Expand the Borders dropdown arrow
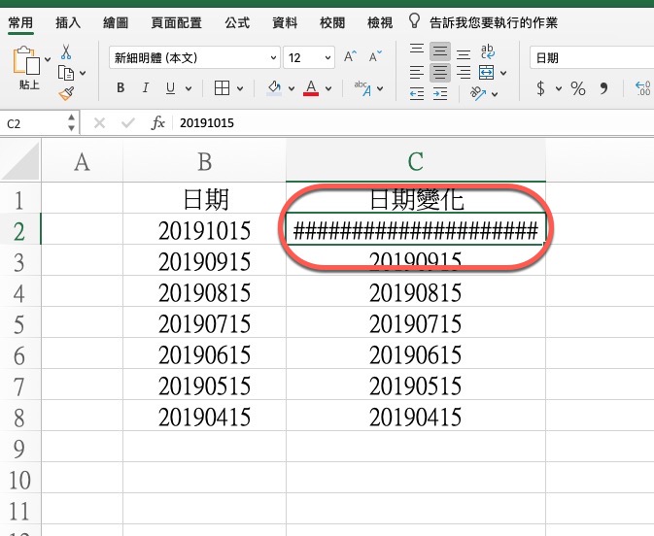This screenshot has height=536, width=654. (240, 88)
